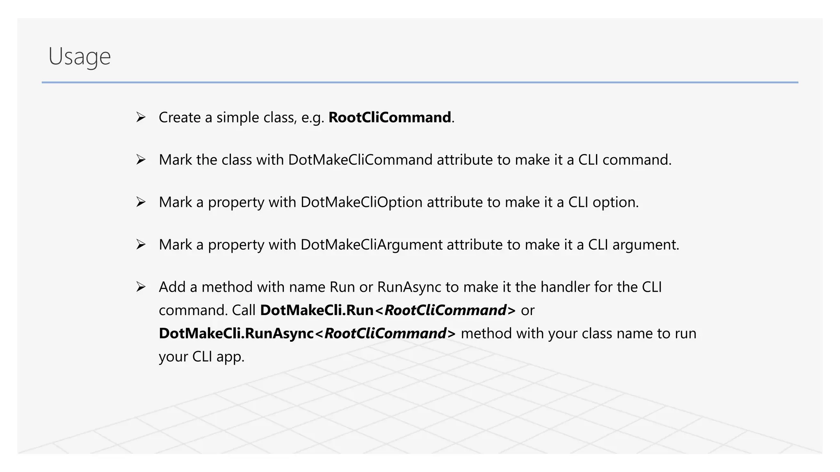Click the bullet beside the DotMakeCliOption line
Viewport: 840px width, 472px height.
(141, 202)
